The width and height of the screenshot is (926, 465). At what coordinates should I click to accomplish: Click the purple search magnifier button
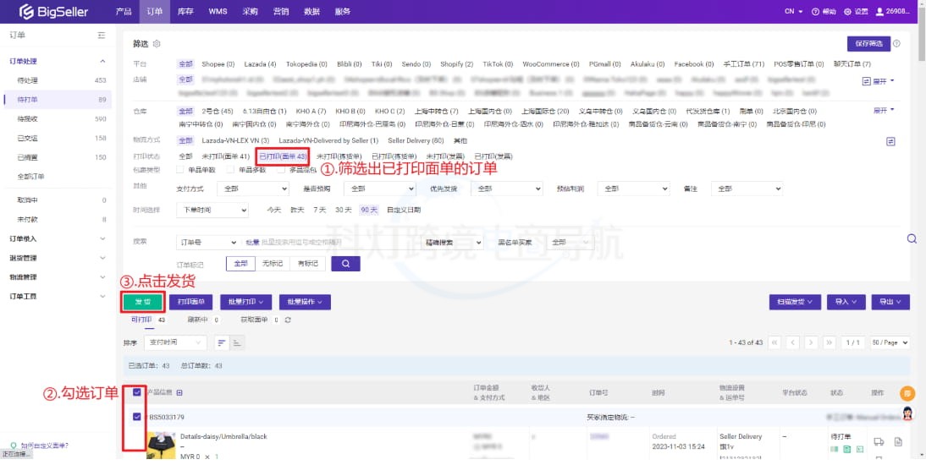point(345,263)
